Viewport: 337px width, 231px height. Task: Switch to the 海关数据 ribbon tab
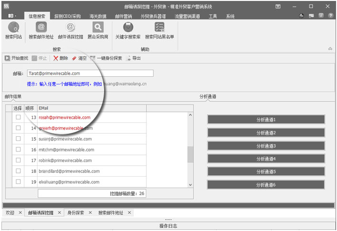click(x=98, y=16)
